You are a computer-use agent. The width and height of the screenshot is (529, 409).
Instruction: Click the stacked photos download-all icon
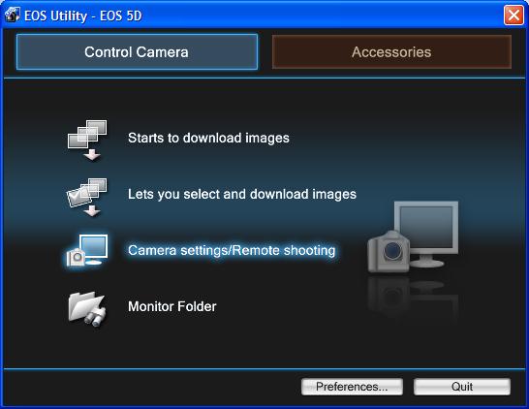(x=87, y=140)
